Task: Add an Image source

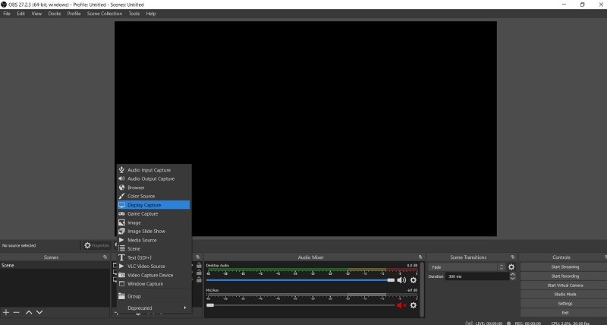Action: coord(154,222)
